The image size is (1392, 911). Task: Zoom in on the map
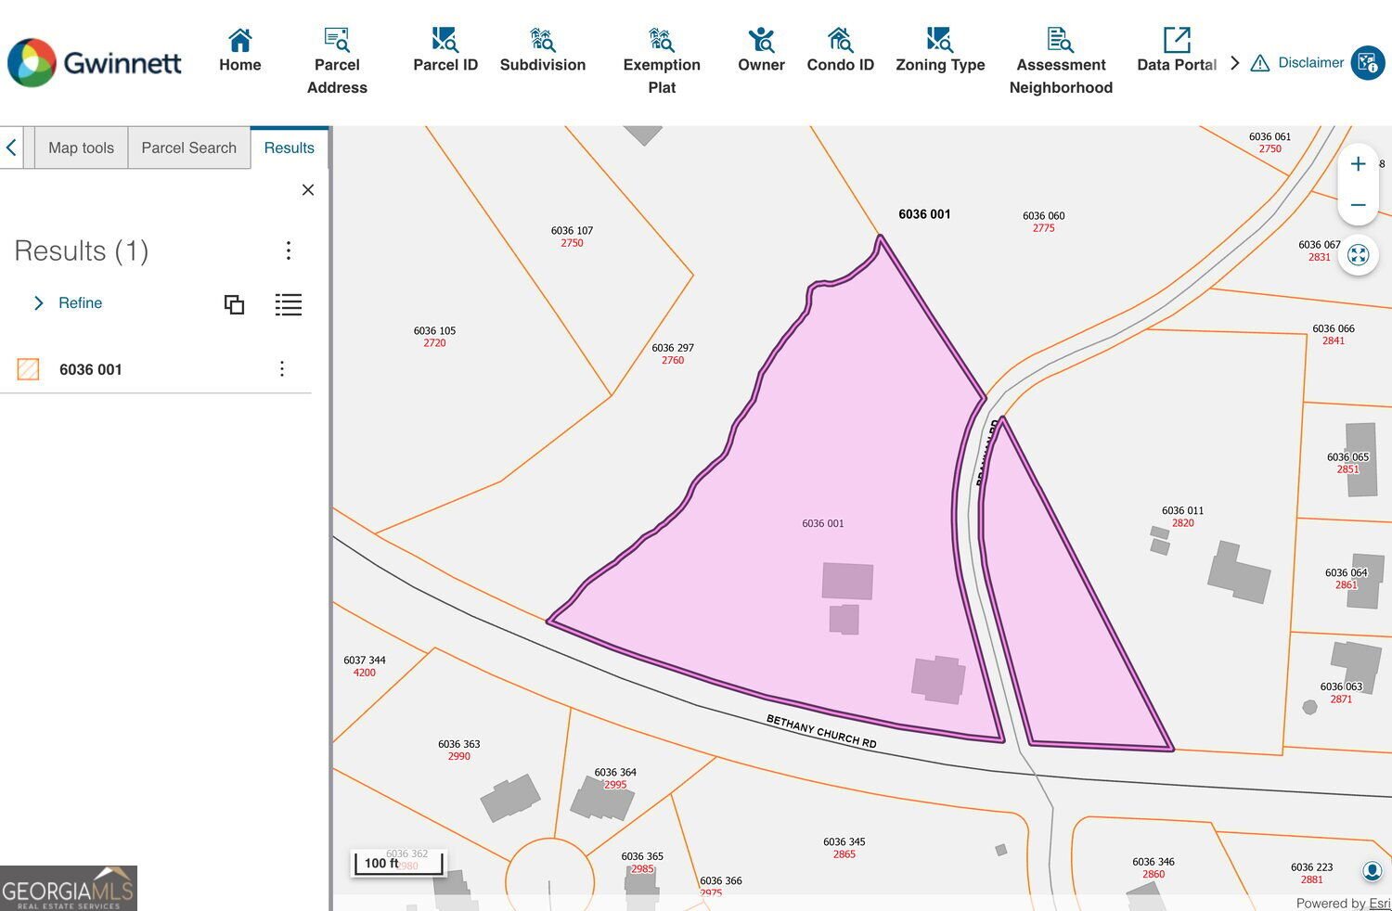point(1358,164)
